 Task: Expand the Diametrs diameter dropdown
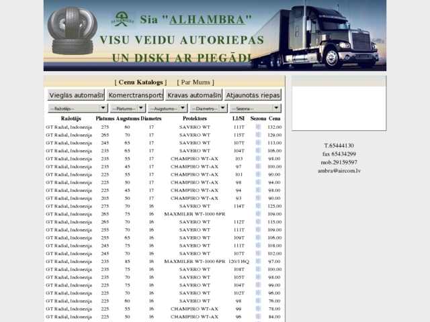click(208, 109)
